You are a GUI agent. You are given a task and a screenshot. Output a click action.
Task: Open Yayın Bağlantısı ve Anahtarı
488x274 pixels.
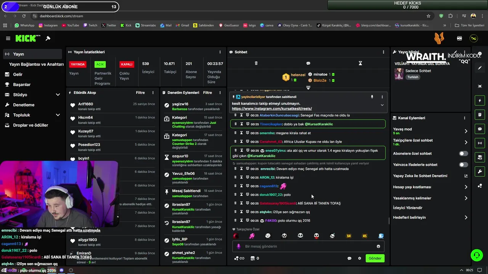[36, 64]
